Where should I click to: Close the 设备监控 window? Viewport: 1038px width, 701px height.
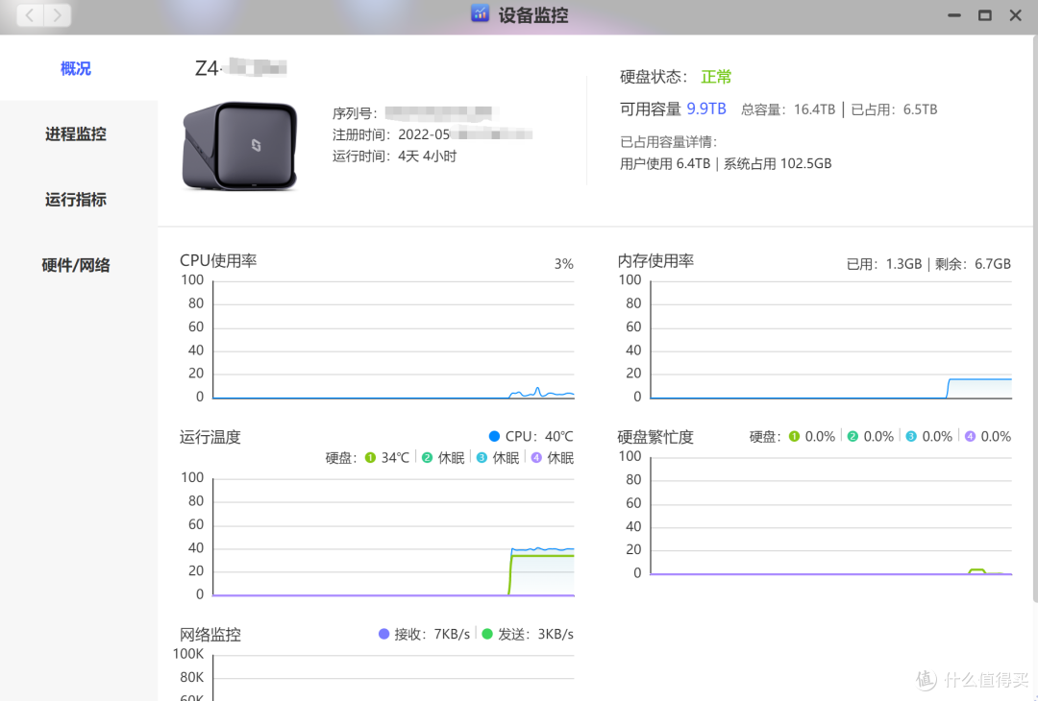[1016, 14]
